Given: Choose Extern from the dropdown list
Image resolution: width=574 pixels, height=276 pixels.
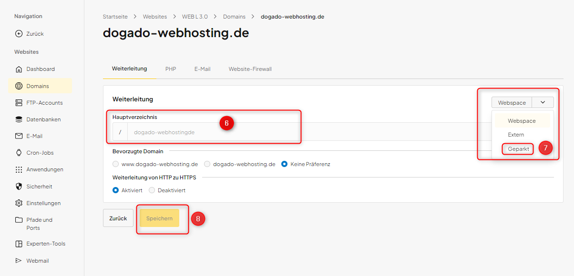Looking at the screenshot, I should pyautogui.click(x=516, y=135).
